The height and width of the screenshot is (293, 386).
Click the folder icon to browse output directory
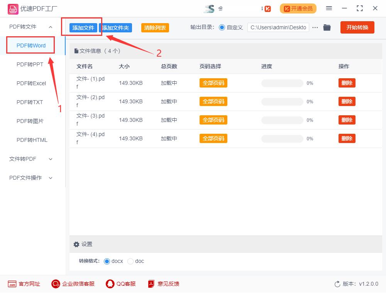[x=327, y=27]
